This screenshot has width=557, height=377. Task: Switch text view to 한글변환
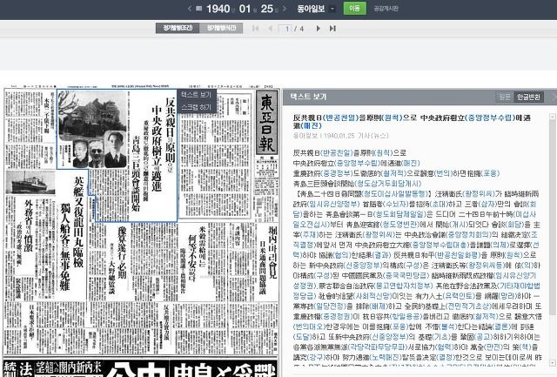[528, 97]
